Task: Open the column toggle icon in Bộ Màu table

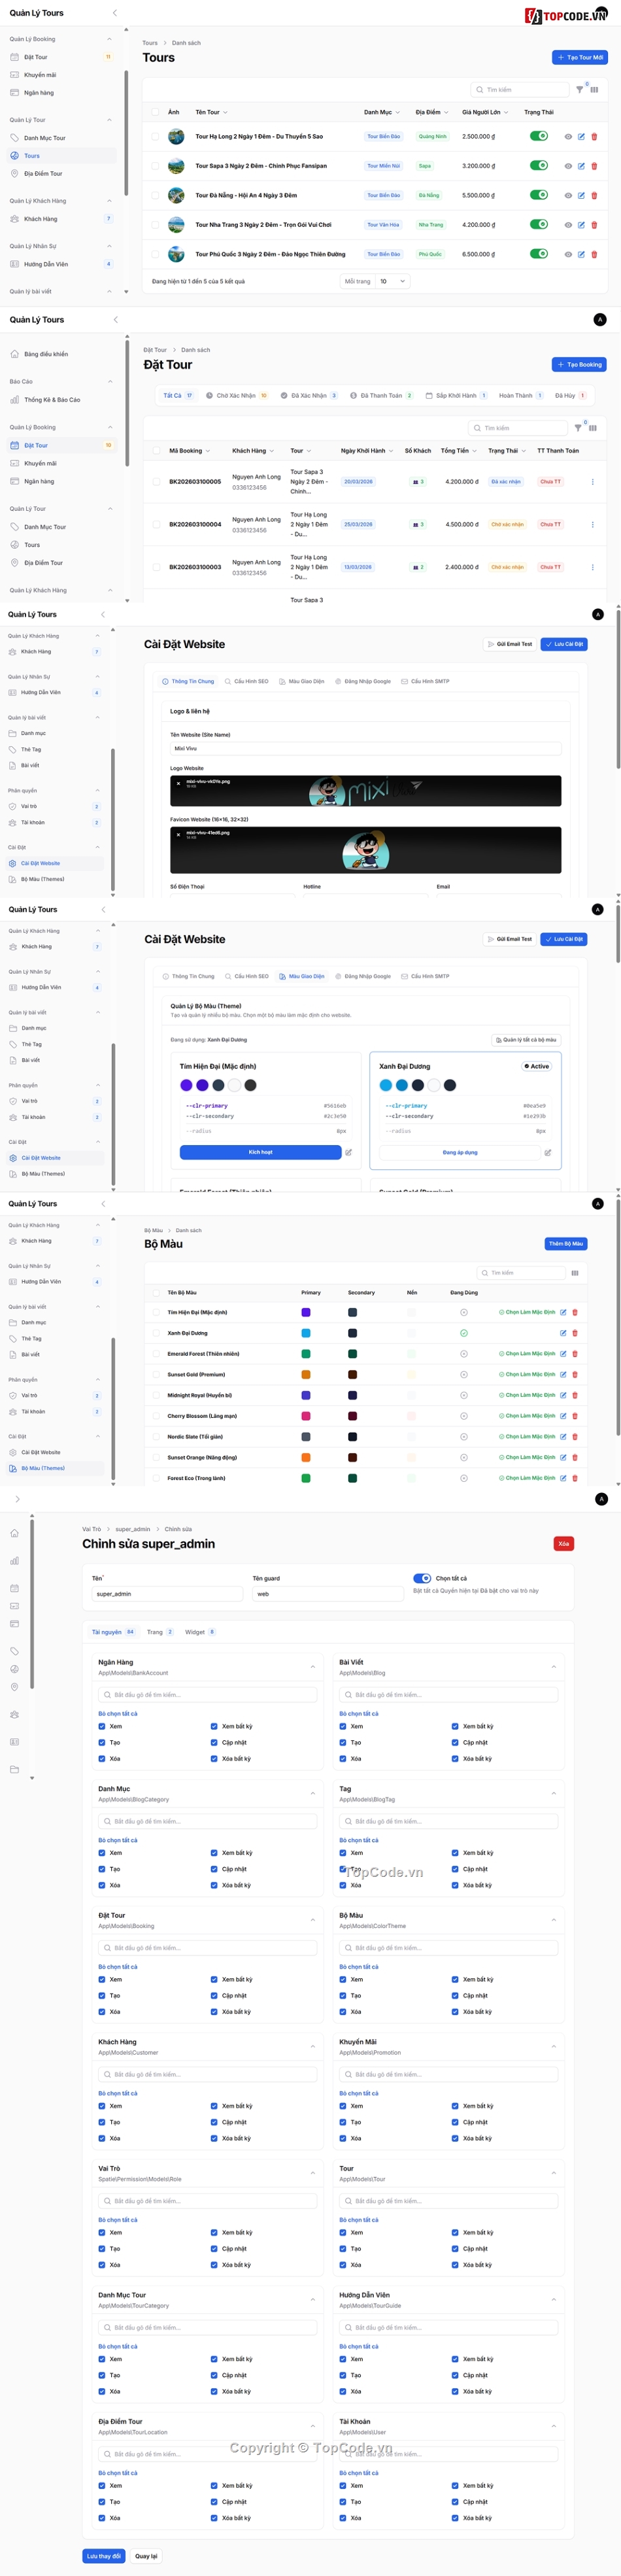Action: click(x=575, y=1273)
